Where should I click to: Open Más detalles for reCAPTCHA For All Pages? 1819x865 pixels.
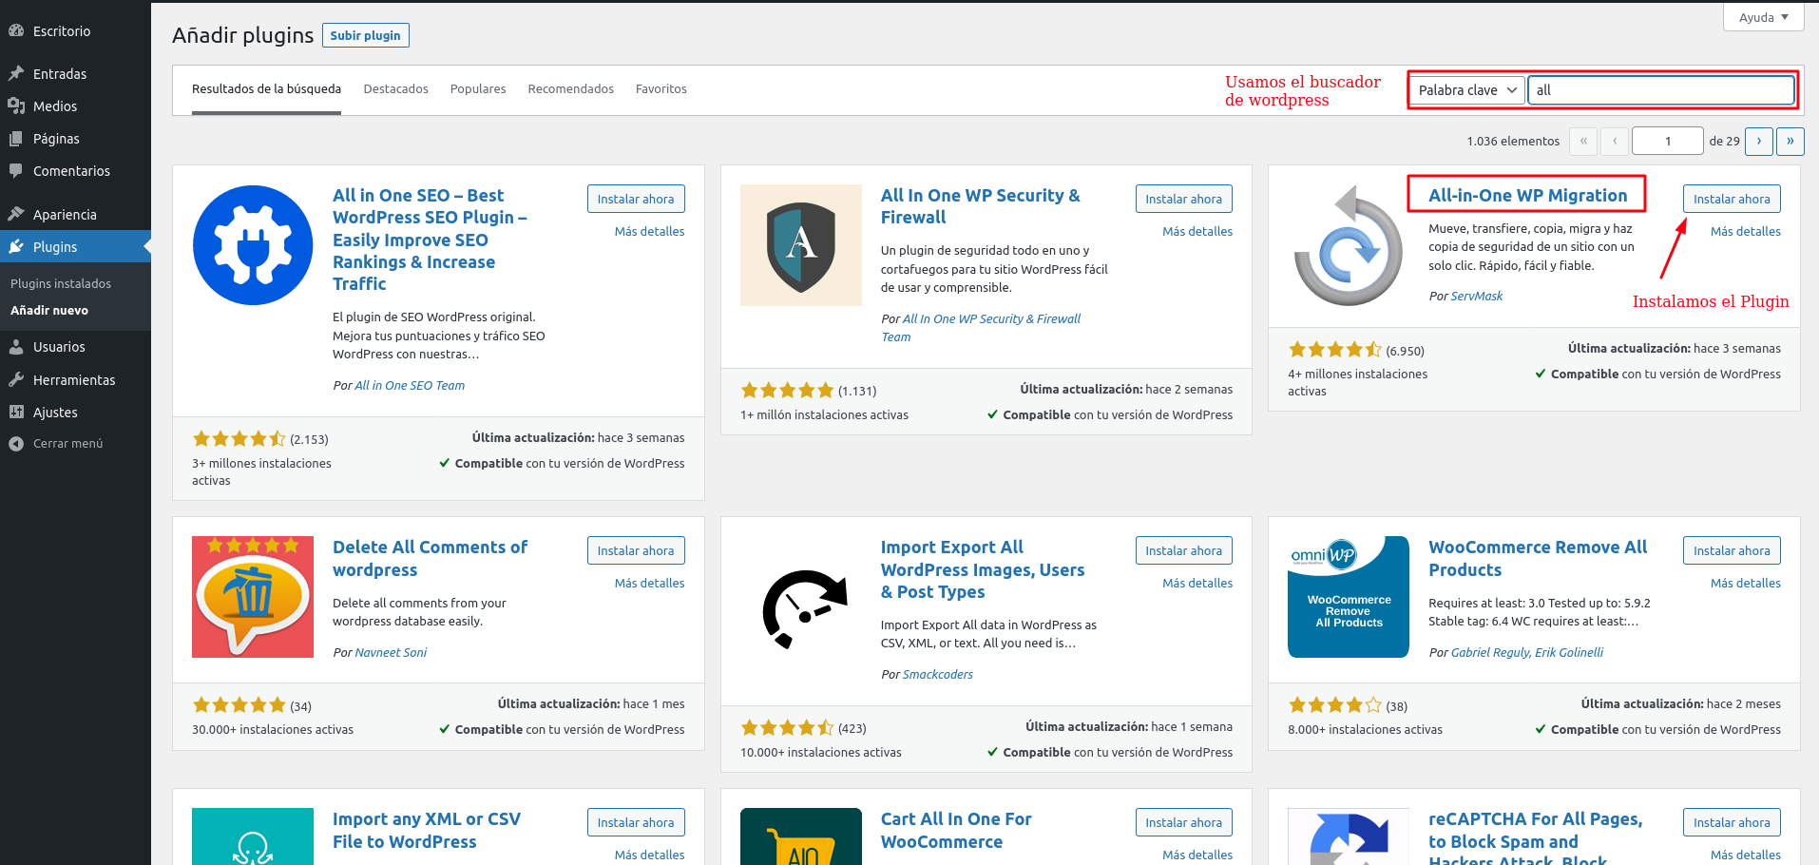[1746, 855]
